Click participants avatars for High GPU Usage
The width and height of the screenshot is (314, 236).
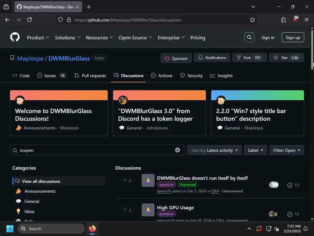pos(273,214)
